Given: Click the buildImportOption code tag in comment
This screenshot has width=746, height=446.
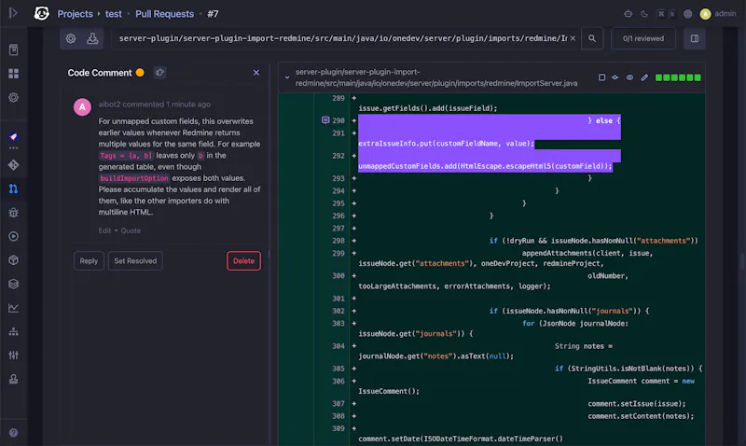Looking at the screenshot, I should (x=134, y=178).
